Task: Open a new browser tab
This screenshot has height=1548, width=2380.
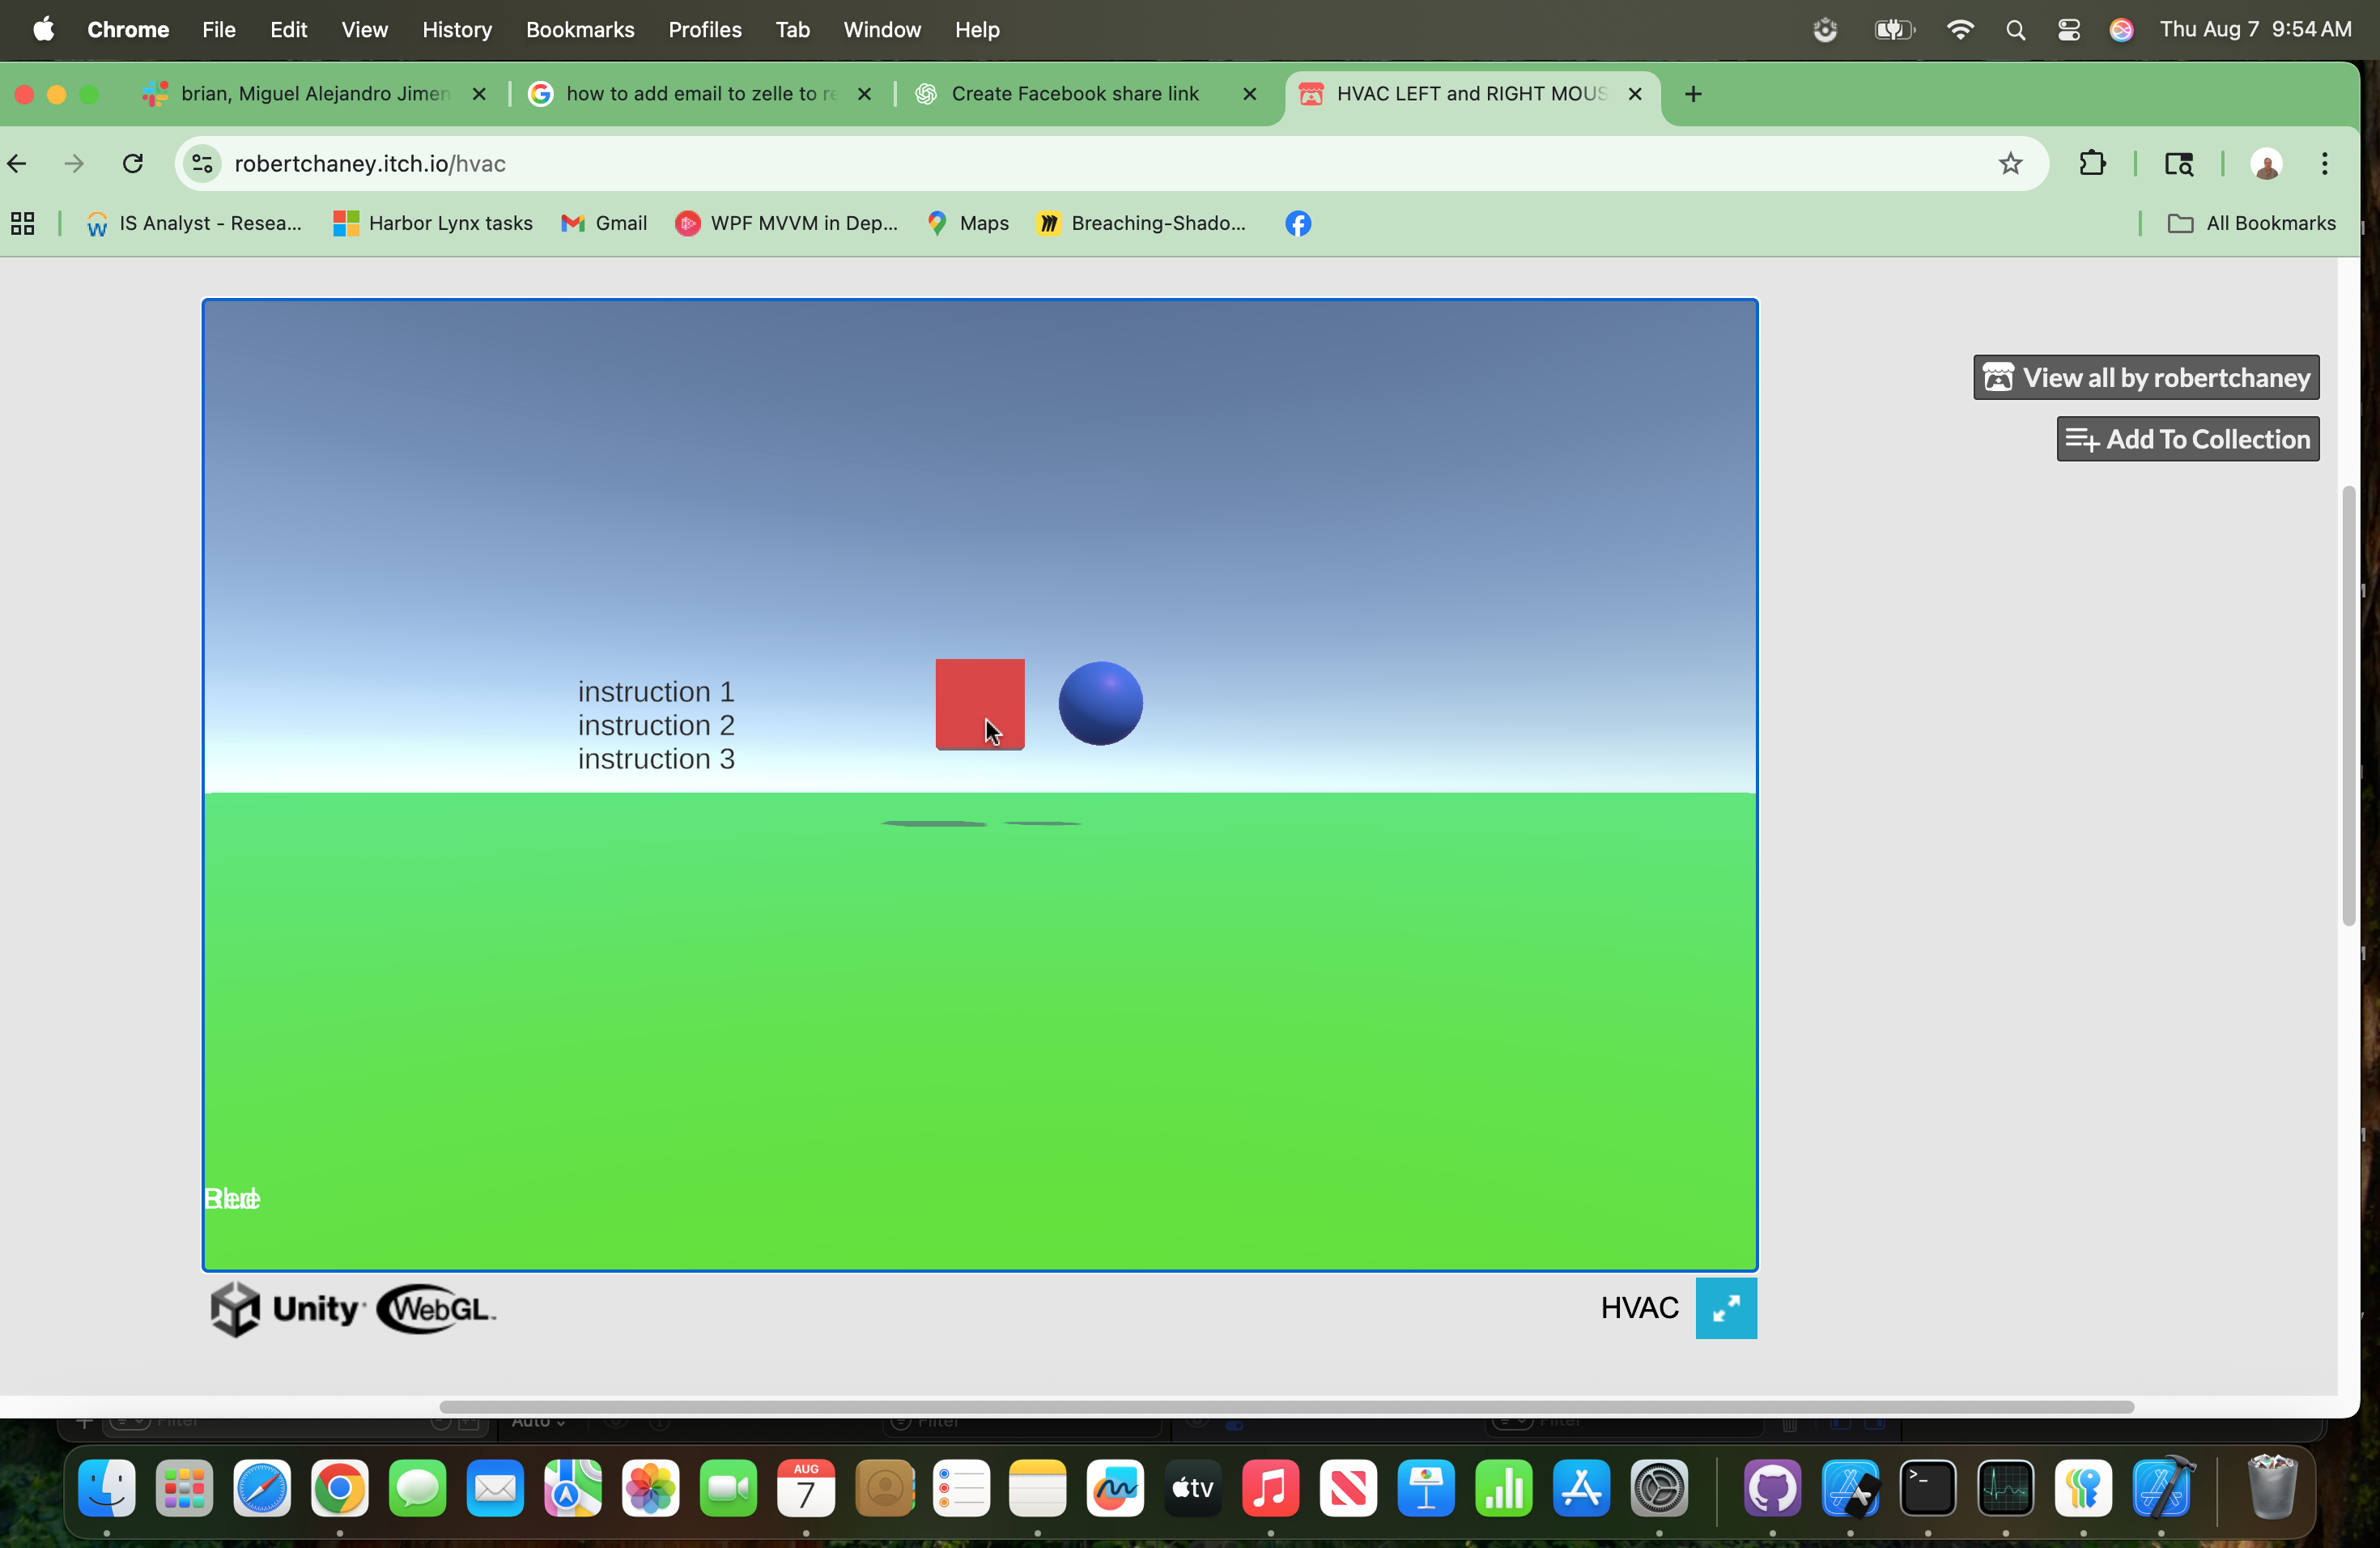Action: pos(1693,93)
